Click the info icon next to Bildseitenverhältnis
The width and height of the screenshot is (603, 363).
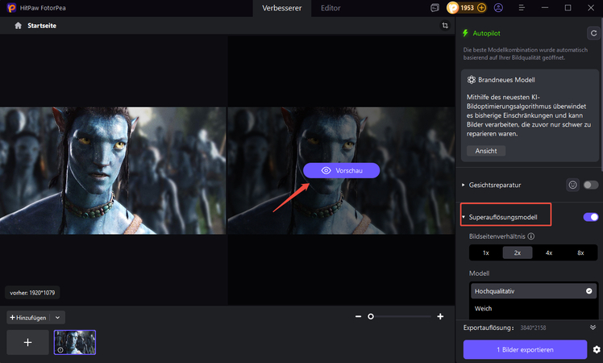click(x=531, y=236)
